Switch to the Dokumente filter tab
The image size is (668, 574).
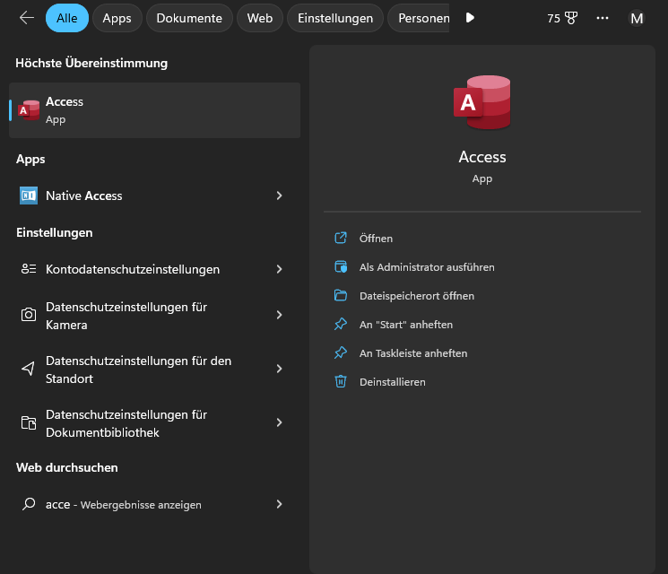point(189,18)
